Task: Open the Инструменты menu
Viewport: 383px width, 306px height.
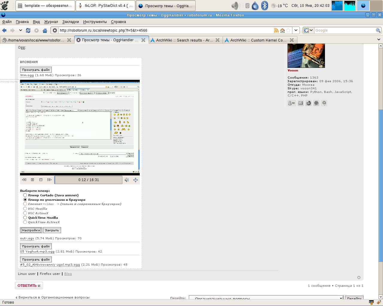Action: pos(95,22)
